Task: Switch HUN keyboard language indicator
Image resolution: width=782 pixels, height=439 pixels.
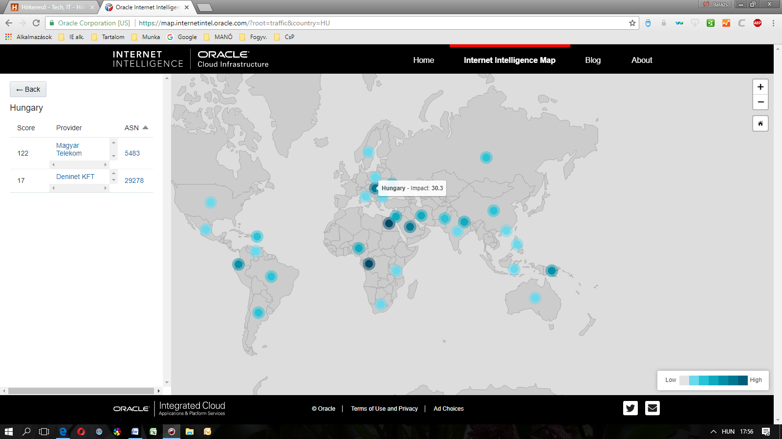Action: (728, 431)
